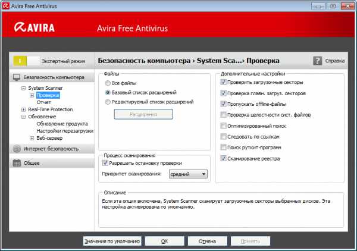This screenshot has height=251, width=357.
Task: Enable Поиск руткит-программ checkbox
Action: click(223, 148)
